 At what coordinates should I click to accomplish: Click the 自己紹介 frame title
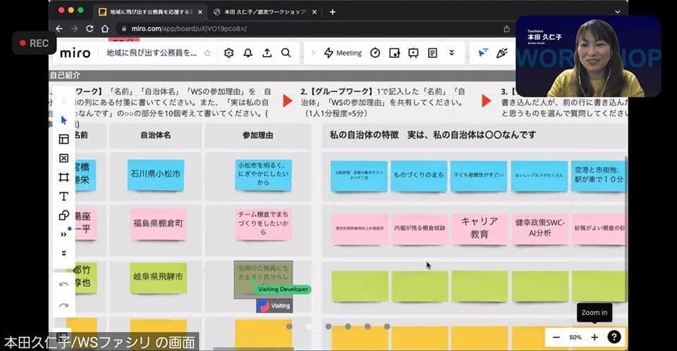(x=65, y=75)
